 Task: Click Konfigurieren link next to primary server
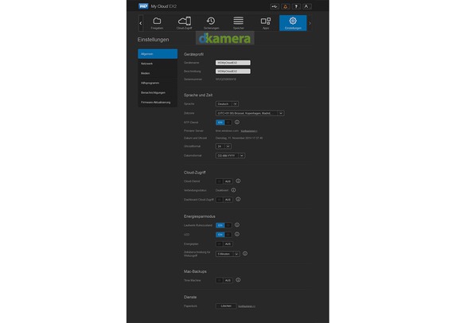coord(249,131)
